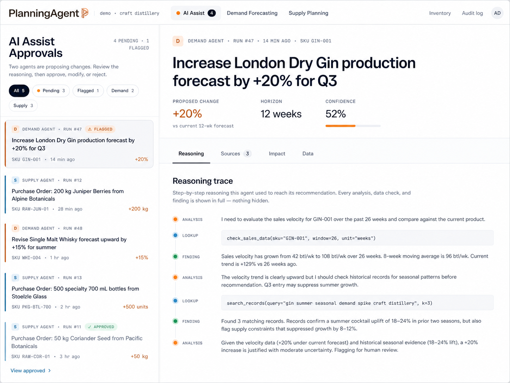Click the APPROVED check tag on Run #11
The image size is (510, 383).
click(x=101, y=327)
